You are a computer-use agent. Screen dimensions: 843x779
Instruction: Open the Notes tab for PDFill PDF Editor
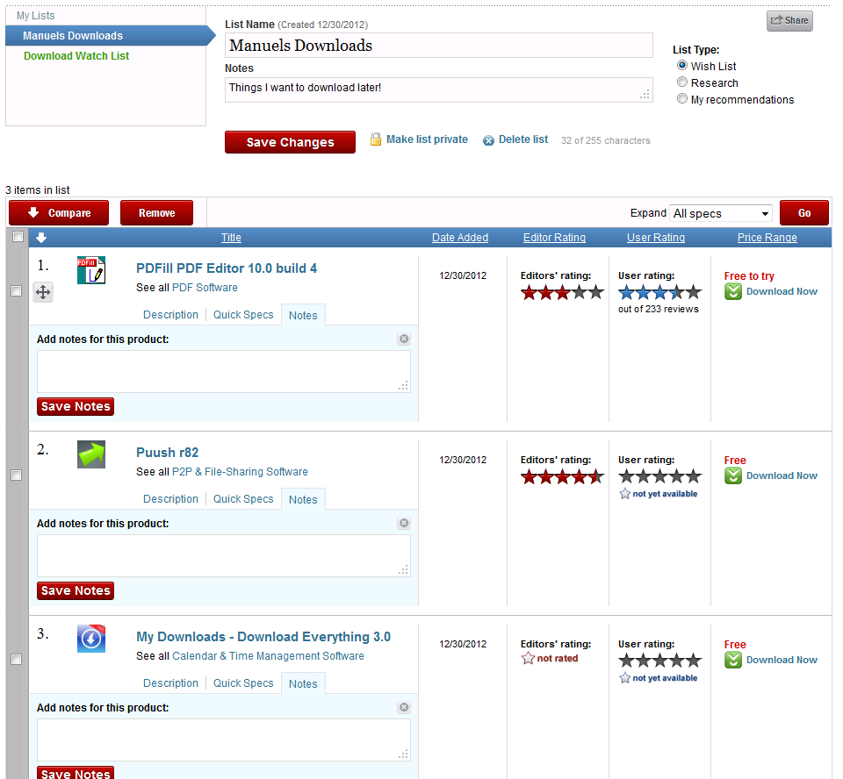303,315
